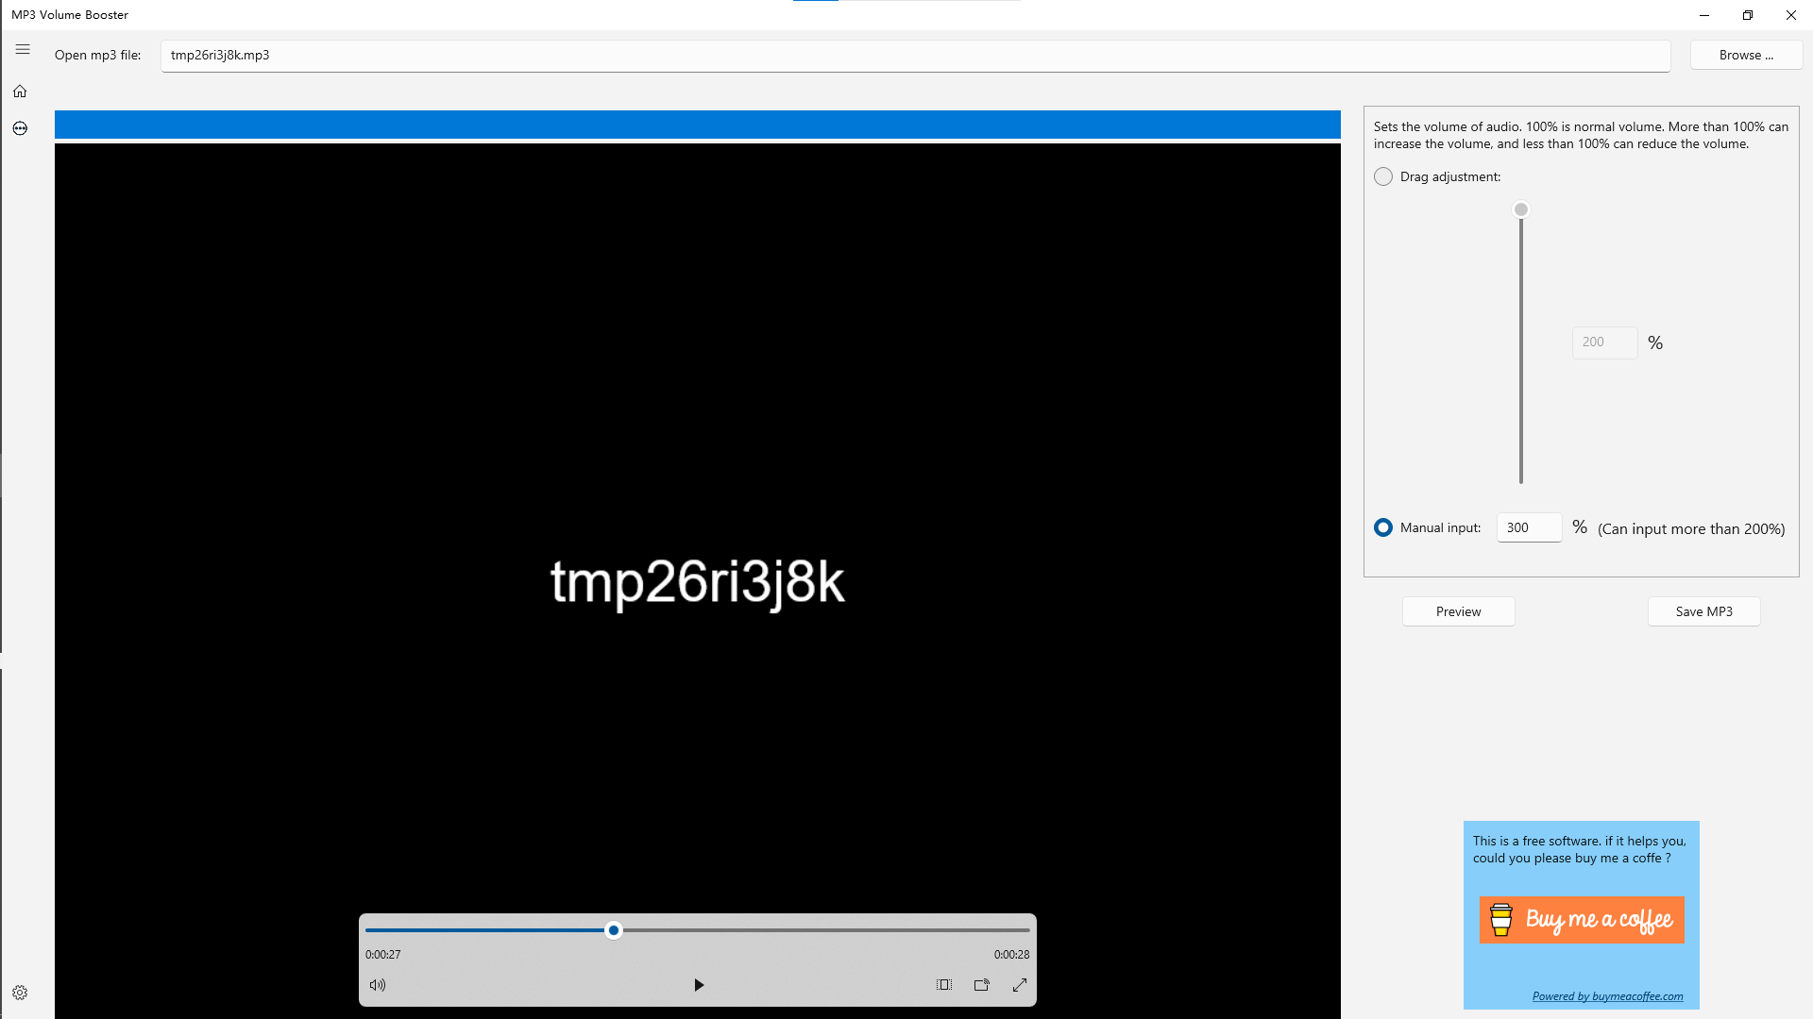Open the settings gear in the sidebar
Screen dimensions: 1813x1019
click(20, 993)
